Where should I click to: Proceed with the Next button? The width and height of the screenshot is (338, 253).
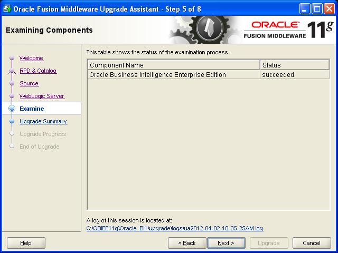(226, 243)
